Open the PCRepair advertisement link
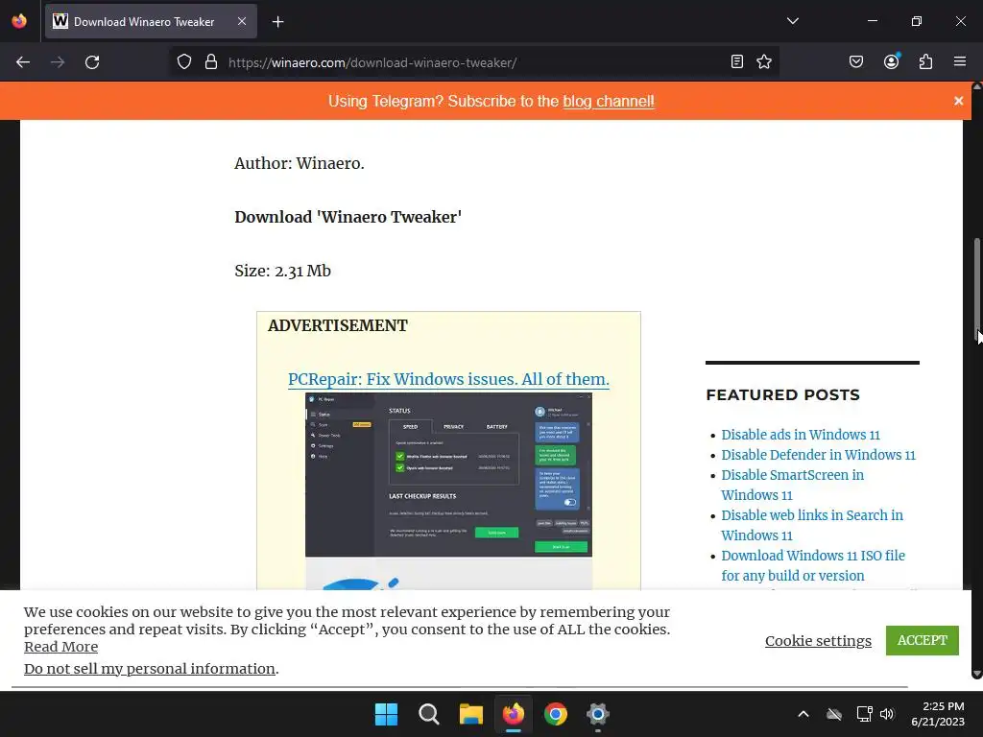The width and height of the screenshot is (983, 737). (x=448, y=379)
